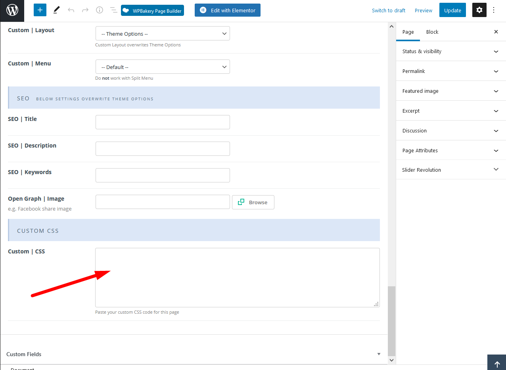Click the Switch to draft link
Viewport: 506px width, 370px height.
coord(388,10)
